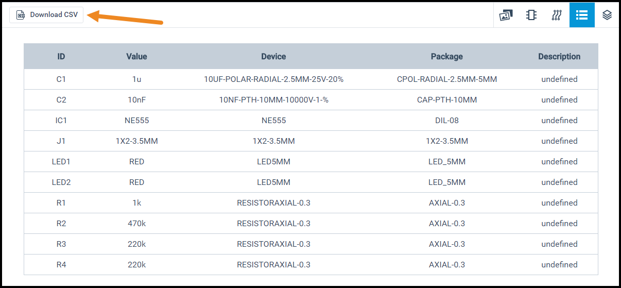Click the 470k value cell
621x288 pixels.
[136, 224]
